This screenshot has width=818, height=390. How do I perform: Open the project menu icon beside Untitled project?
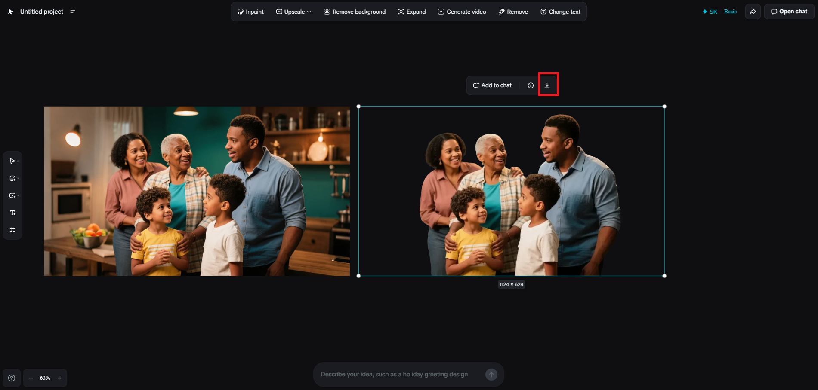[x=73, y=12]
